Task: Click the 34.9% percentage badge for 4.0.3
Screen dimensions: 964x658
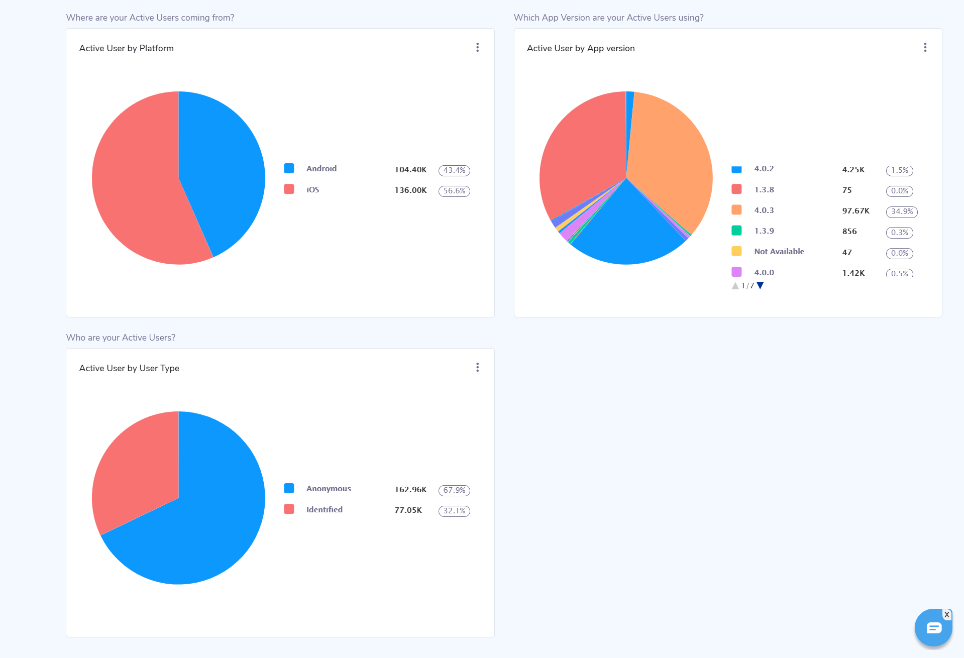Action: coord(902,211)
